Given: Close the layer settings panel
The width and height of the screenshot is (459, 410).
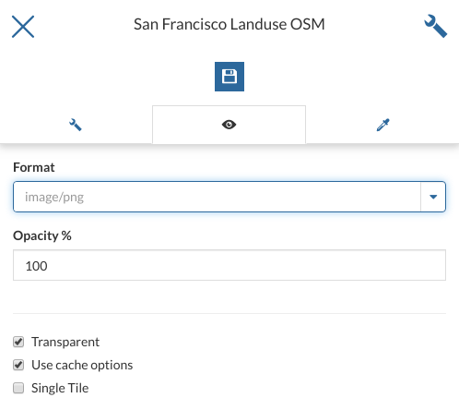Looking at the screenshot, I should (x=23, y=27).
